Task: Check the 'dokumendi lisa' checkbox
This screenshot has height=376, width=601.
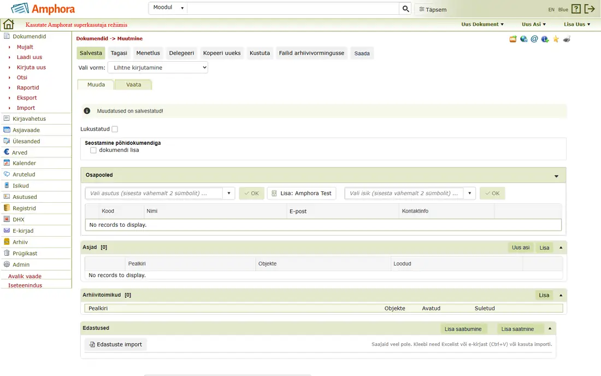Action: (93, 150)
